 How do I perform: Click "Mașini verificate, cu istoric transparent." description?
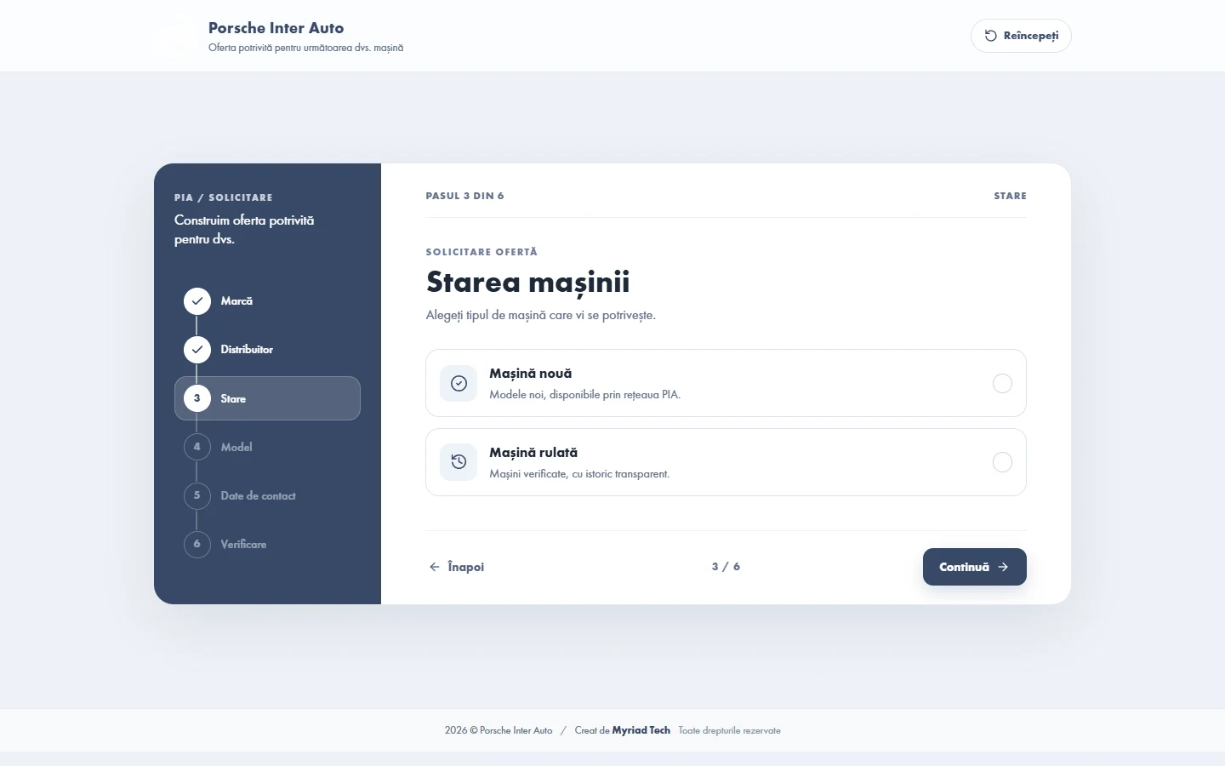pos(579,474)
